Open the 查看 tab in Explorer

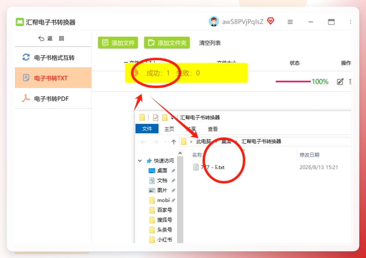click(x=213, y=129)
